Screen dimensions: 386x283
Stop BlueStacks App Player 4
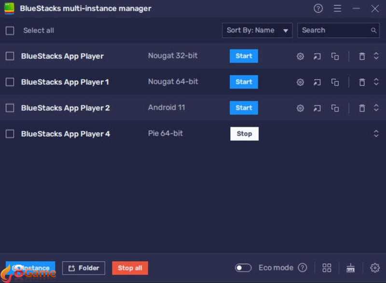click(x=244, y=134)
